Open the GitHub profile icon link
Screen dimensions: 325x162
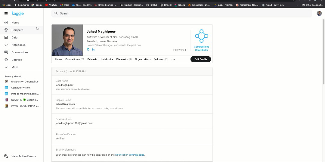(88, 50)
